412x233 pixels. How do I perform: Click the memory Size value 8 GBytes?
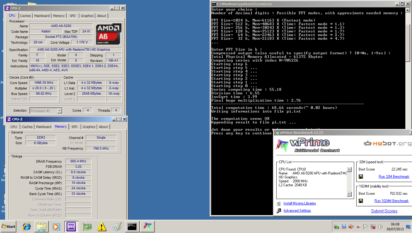click(x=40, y=143)
